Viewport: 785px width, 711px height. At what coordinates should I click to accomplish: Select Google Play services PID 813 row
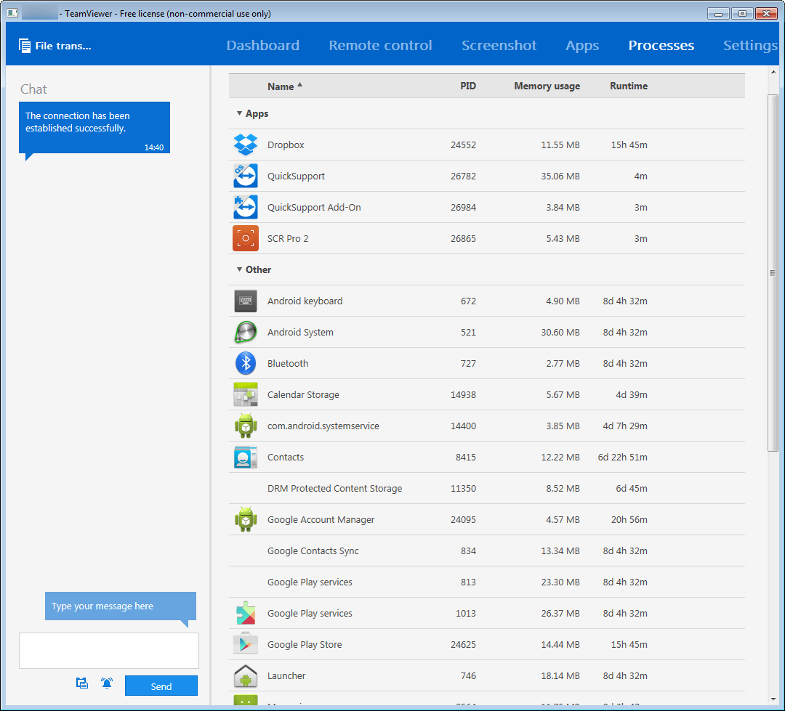coord(486,582)
